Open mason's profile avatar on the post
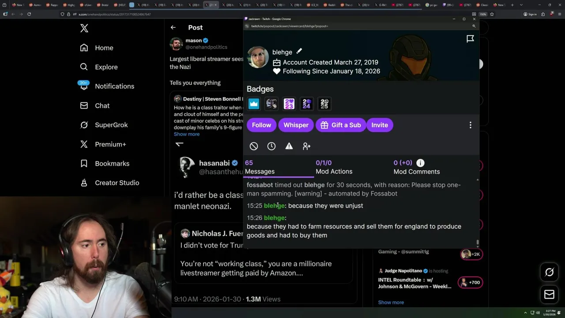565x318 pixels. (x=176, y=44)
